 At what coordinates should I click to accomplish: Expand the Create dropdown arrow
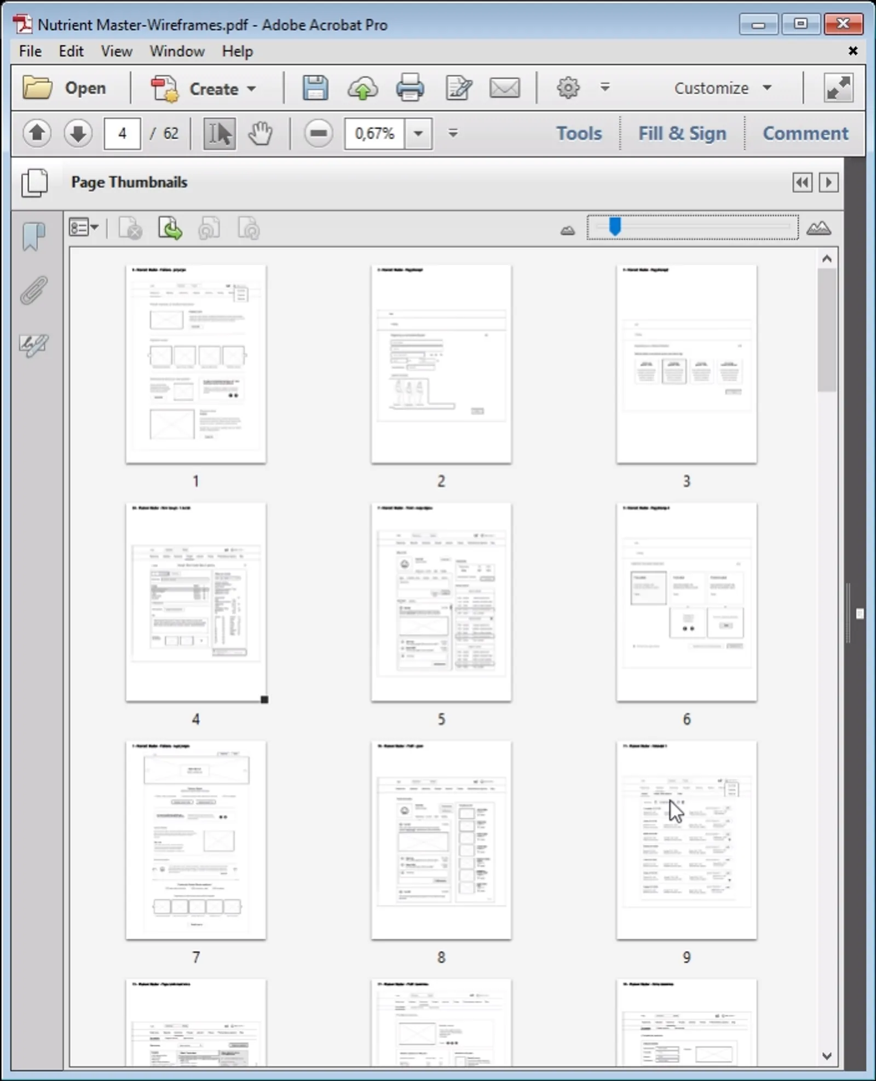click(x=251, y=89)
